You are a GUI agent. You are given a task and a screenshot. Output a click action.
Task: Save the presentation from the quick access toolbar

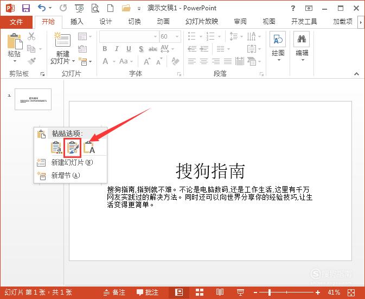click(26, 8)
